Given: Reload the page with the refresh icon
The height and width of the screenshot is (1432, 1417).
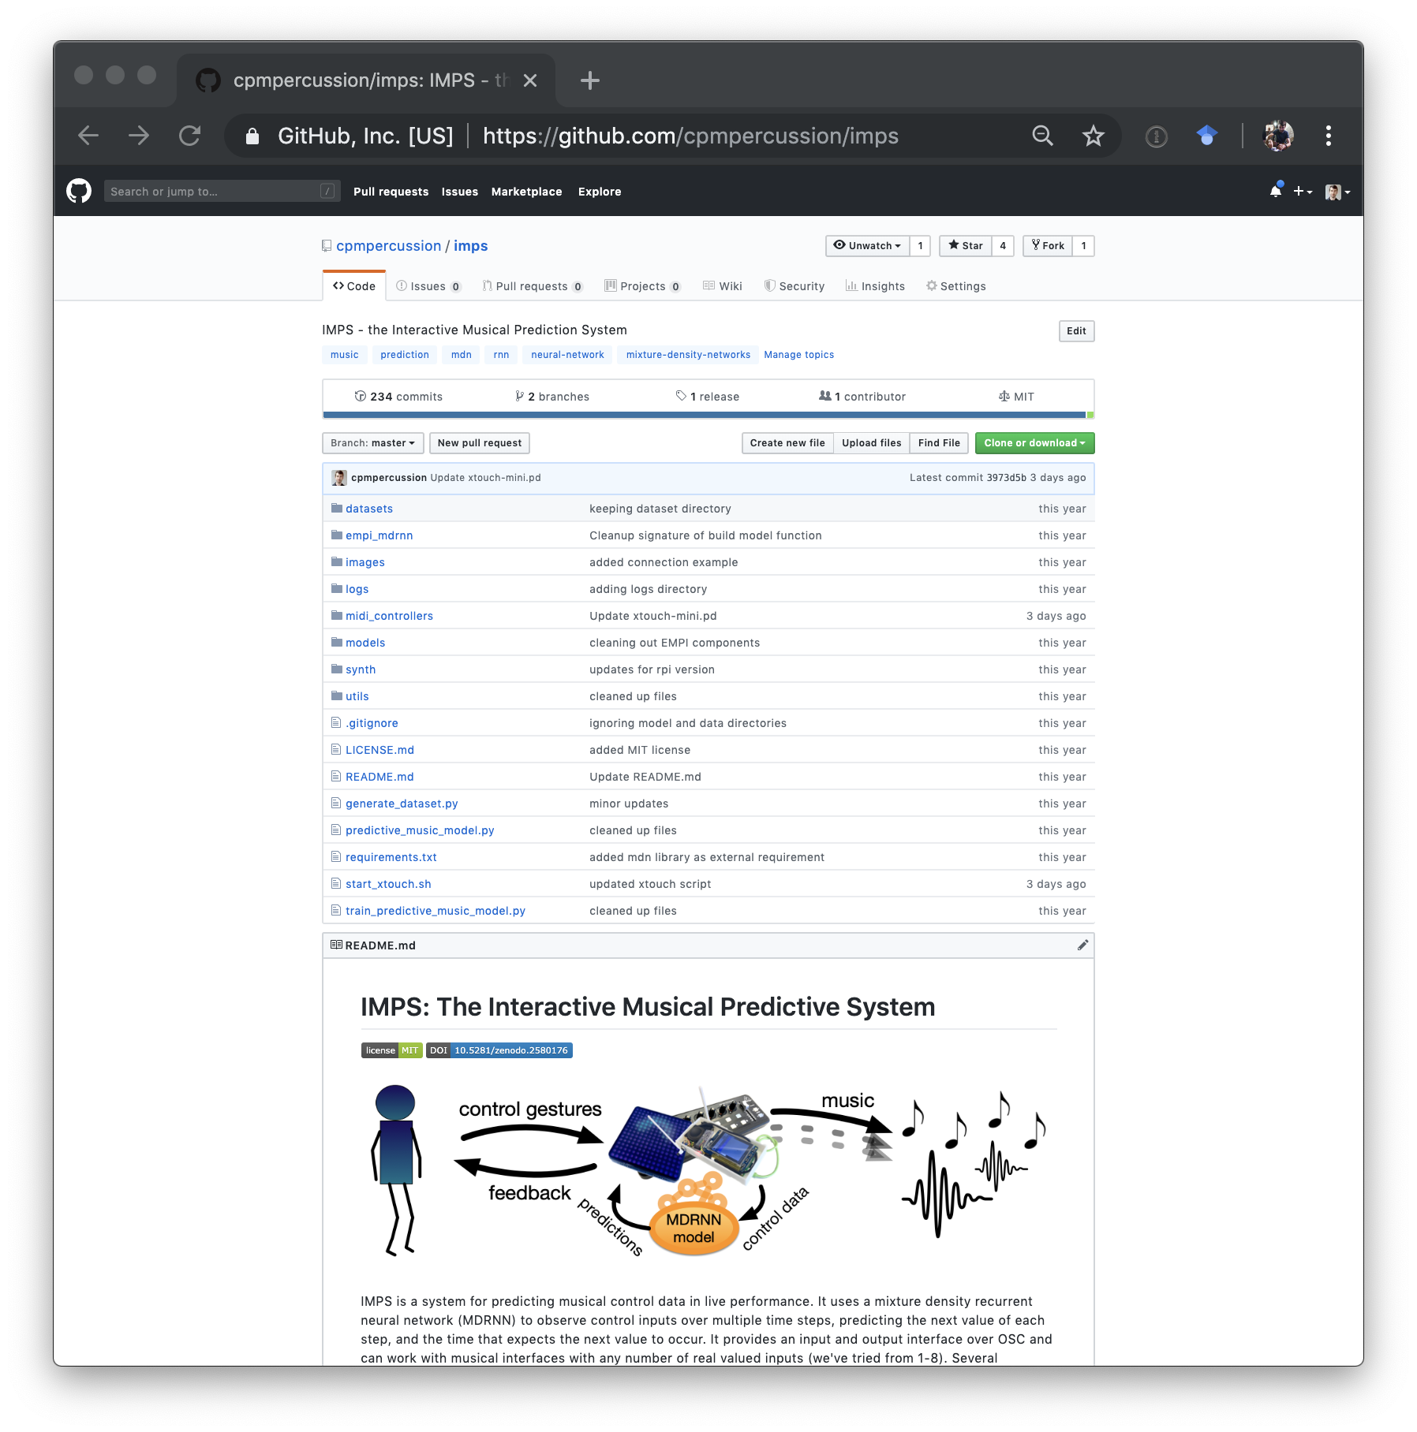Looking at the screenshot, I should coord(190,136).
